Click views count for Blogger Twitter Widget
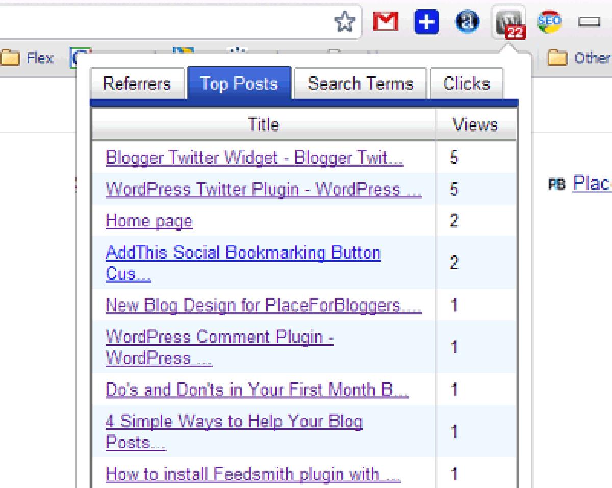 455,158
